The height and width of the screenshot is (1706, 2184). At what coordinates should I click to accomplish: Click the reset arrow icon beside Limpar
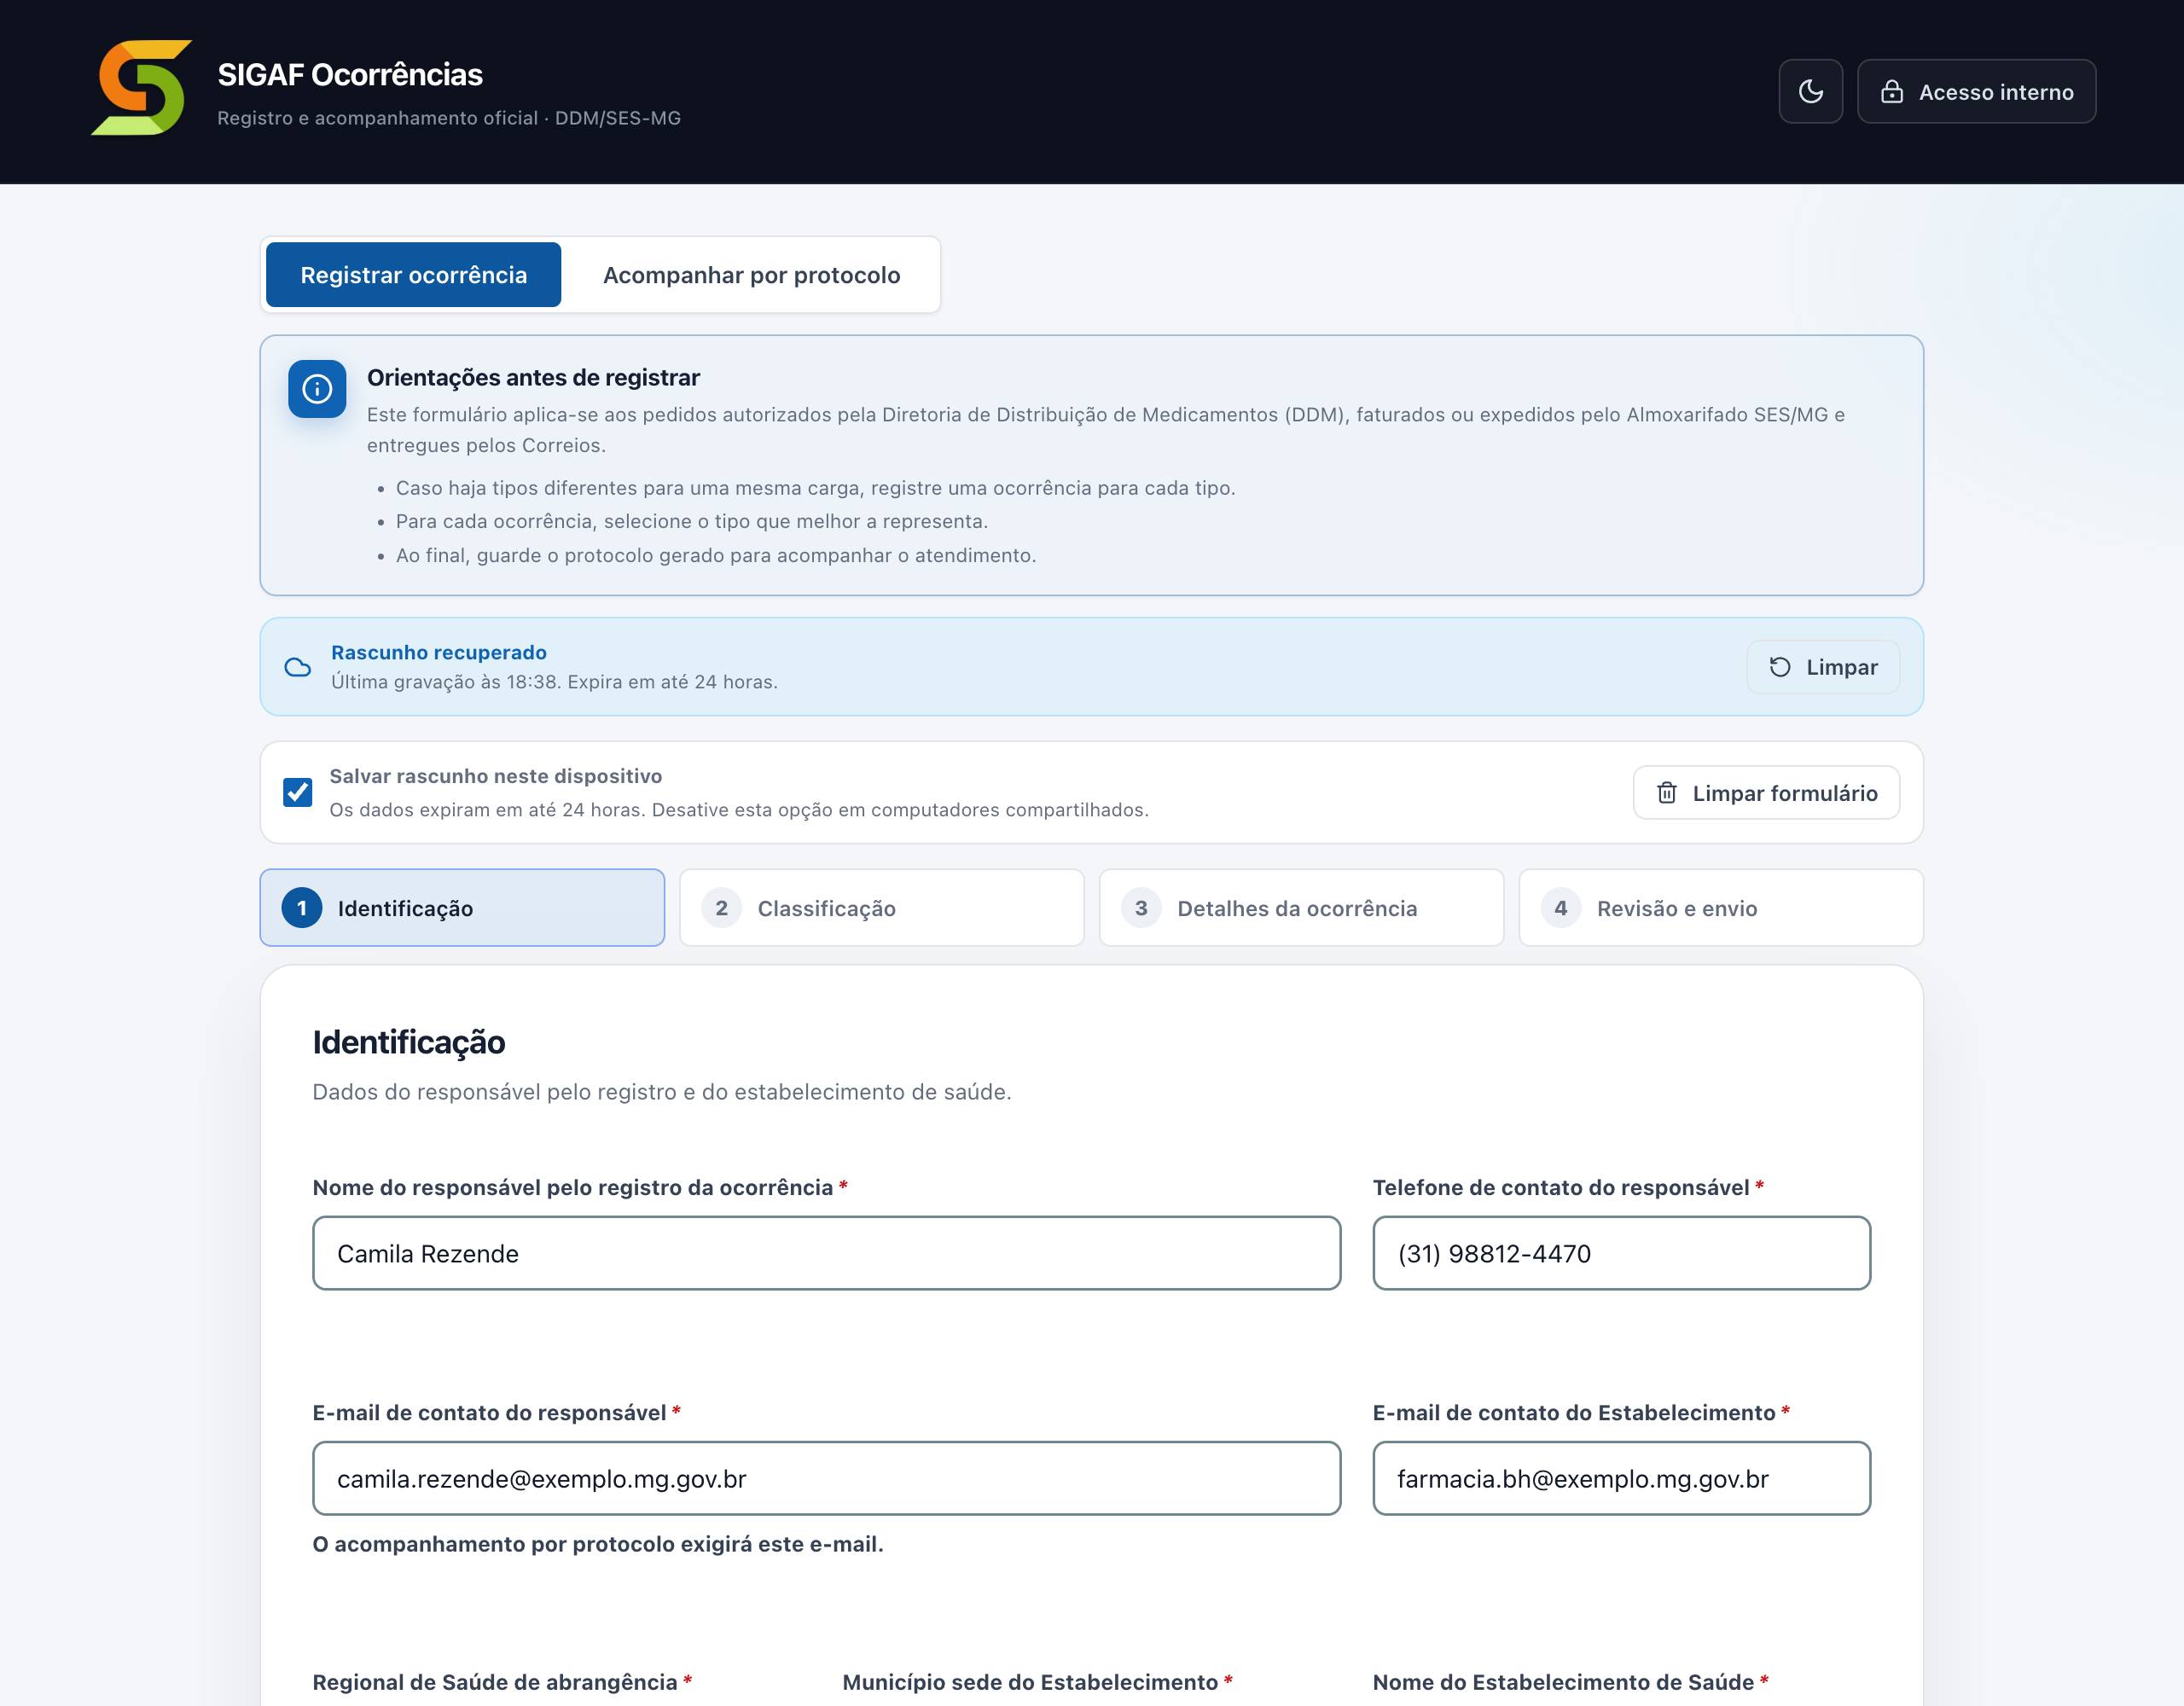(1780, 667)
